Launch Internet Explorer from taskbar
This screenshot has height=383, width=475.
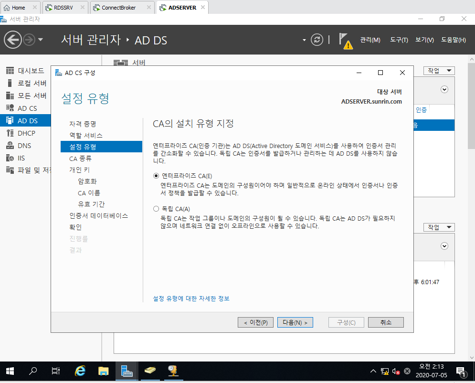[x=80, y=371]
